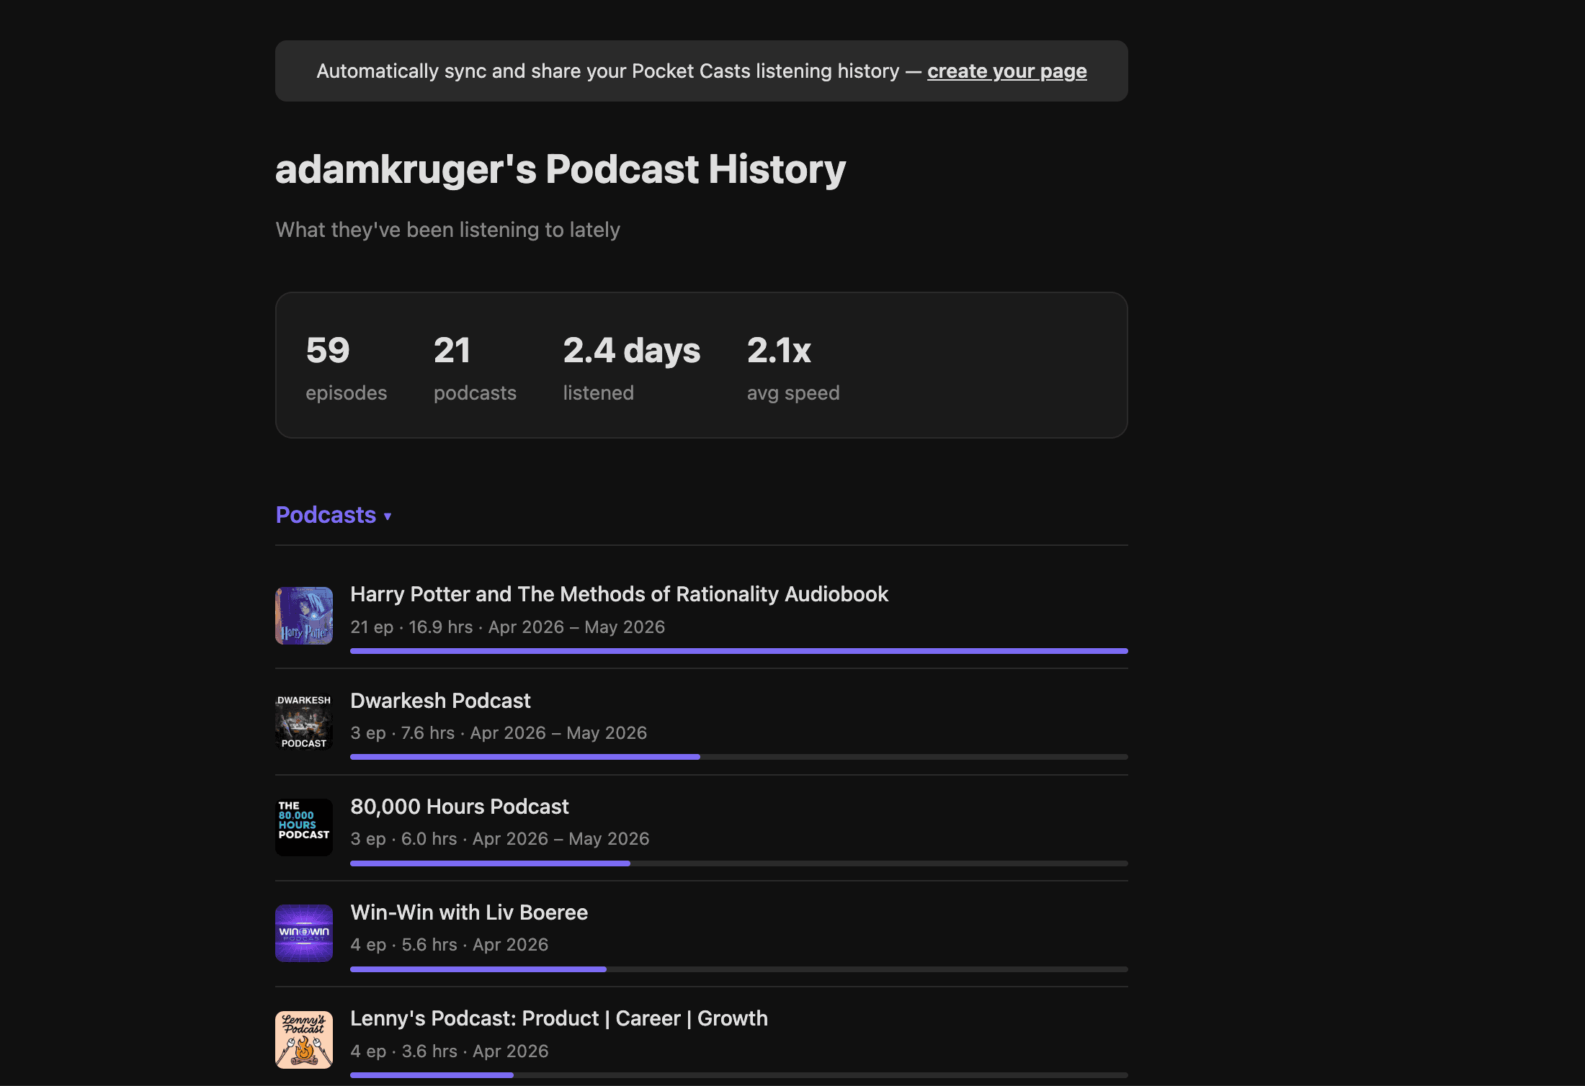The width and height of the screenshot is (1585, 1086).
Task: Click the Dwarkesh Podcast cover art
Action: click(304, 722)
